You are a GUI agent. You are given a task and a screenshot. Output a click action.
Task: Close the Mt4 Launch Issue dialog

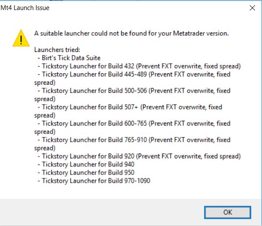click(252, 8)
